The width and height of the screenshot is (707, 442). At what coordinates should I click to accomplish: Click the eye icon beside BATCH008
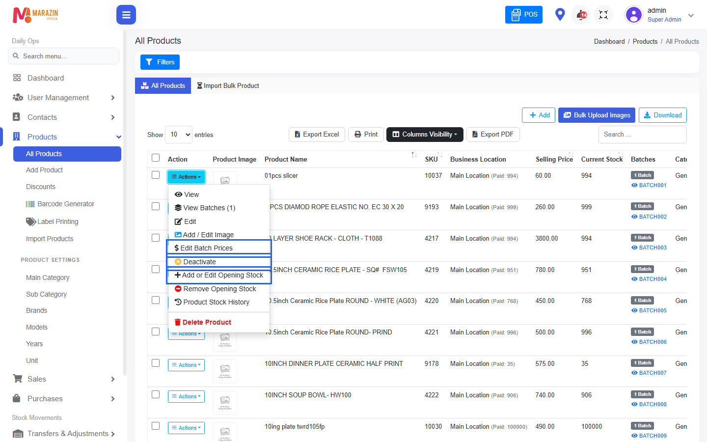[x=634, y=404]
